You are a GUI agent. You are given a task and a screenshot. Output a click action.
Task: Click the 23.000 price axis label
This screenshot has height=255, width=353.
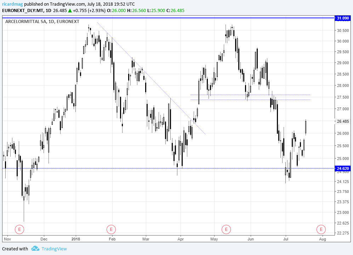[343, 212]
